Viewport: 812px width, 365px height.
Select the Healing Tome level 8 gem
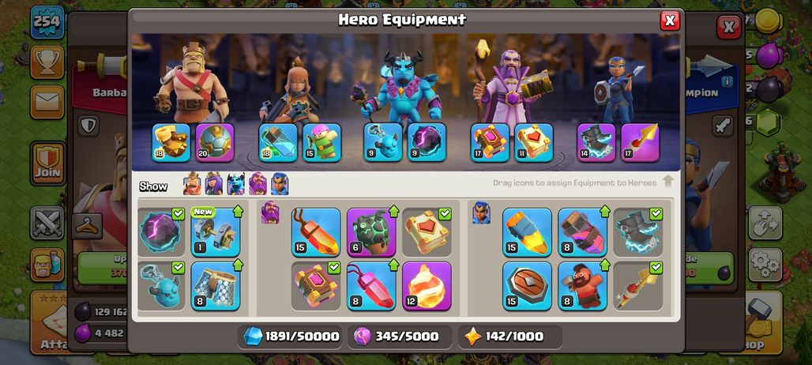[x=371, y=286]
